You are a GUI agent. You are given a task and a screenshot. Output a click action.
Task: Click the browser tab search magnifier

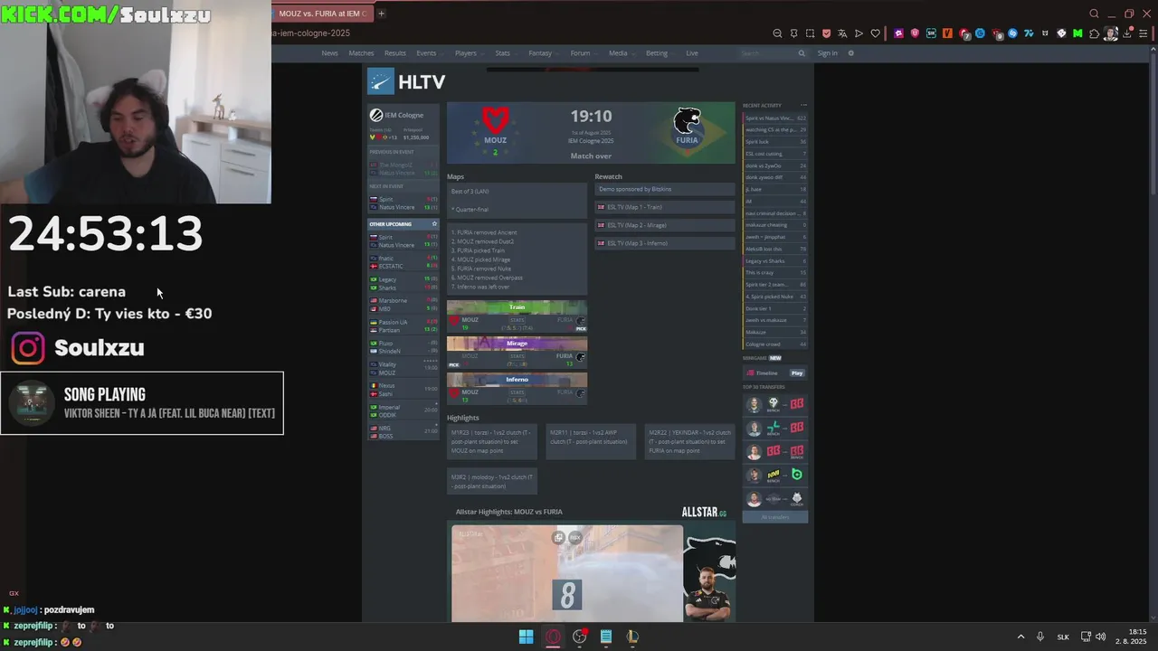1094,14
